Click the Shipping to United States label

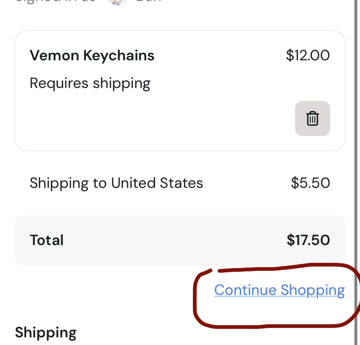click(x=116, y=183)
